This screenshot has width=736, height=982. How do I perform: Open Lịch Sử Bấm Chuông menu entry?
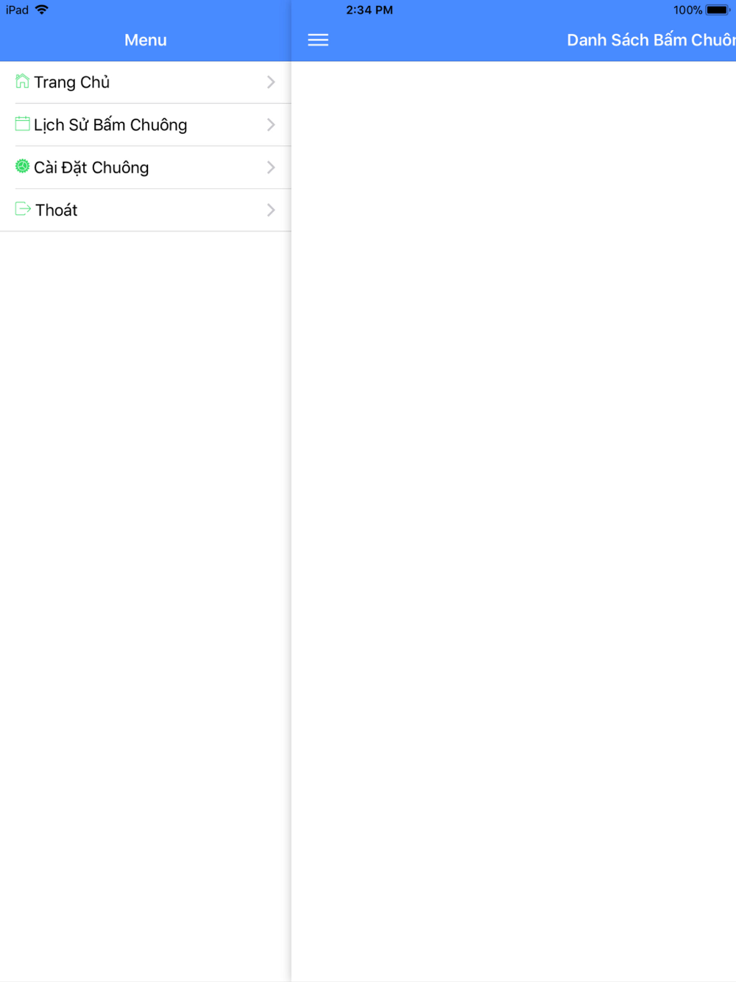(146, 124)
